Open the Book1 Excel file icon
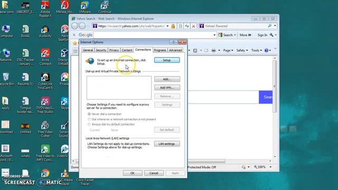 (x=25, y=31)
